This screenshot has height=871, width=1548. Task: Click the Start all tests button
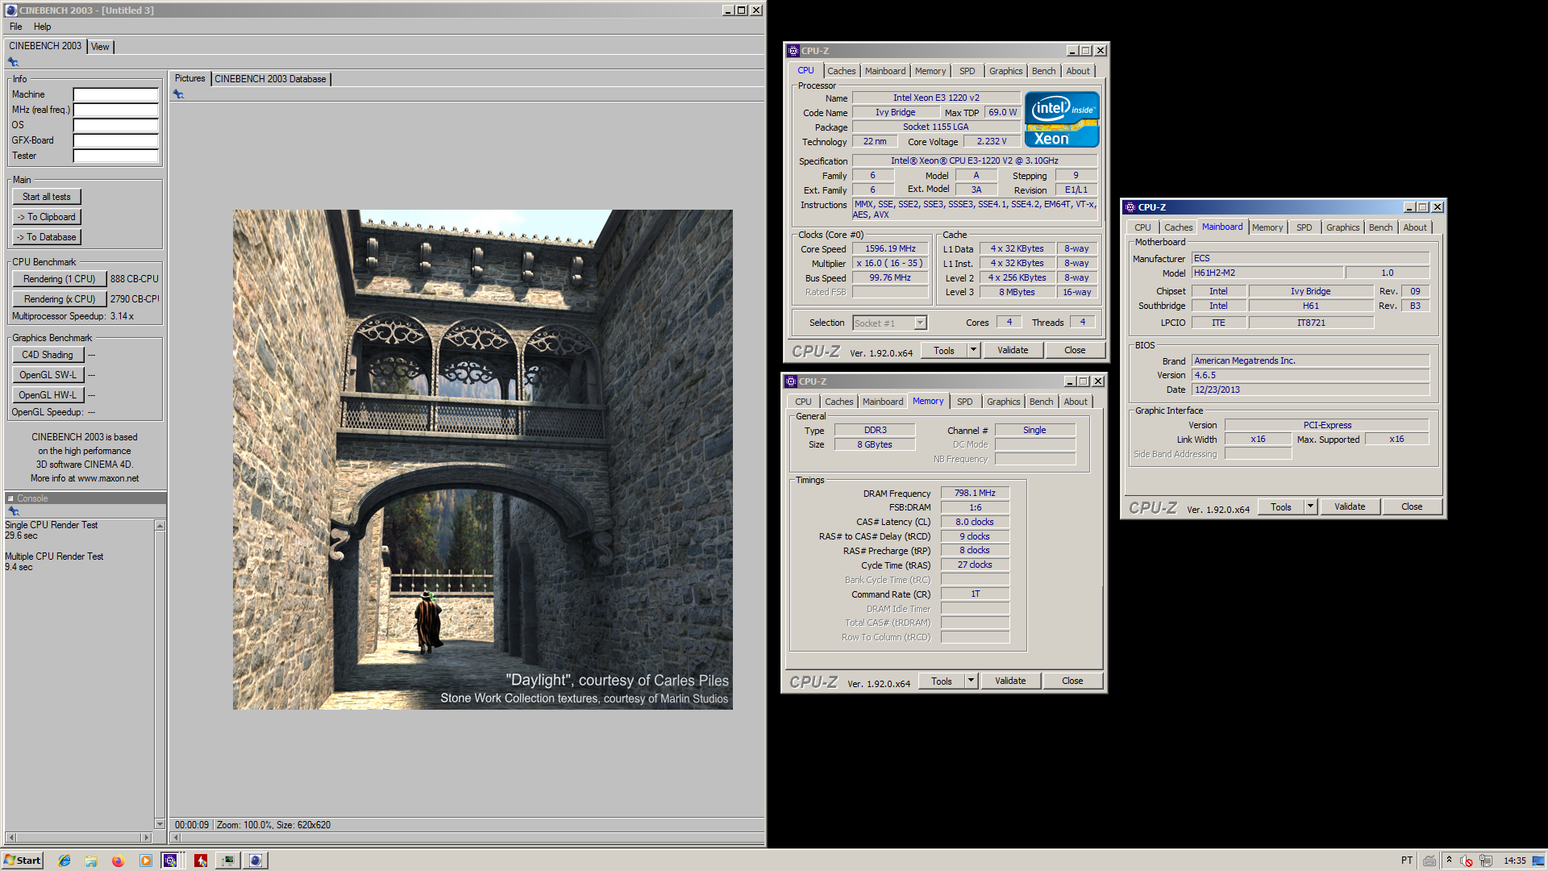click(47, 197)
